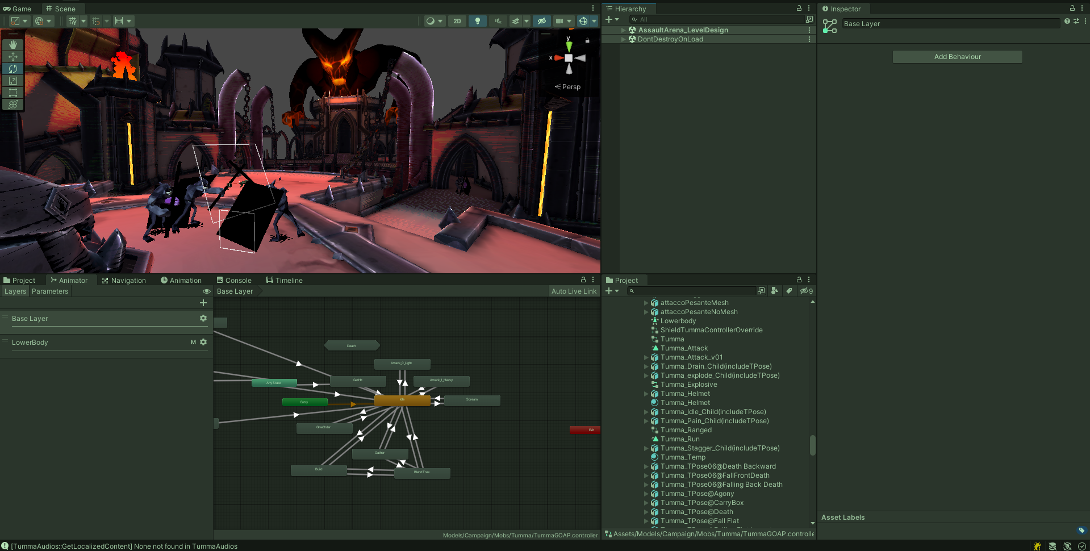Select the combined Transform tool
This screenshot has width=1090, height=551.
click(x=13, y=104)
